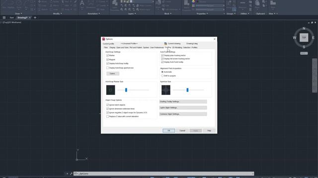Click the Aperture Size slider handle
The height and width of the screenshot is (178, 318).
pos(187,90)
